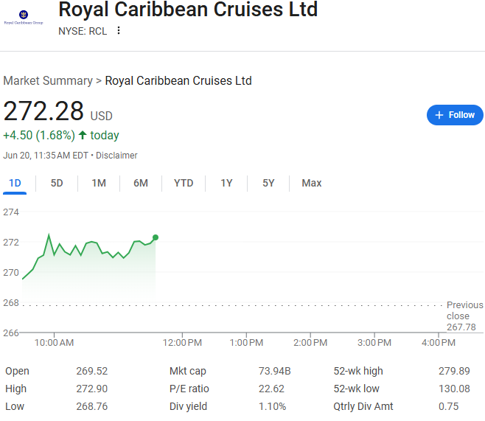This screenshot has height=421, width=485.
Task: Click the 272.28 USD price
Action: tap(57, 111)
